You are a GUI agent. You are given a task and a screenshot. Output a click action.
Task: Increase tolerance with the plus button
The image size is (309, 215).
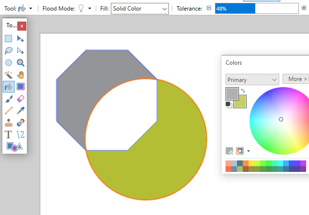pyautogui.click(x=304, y=8)
